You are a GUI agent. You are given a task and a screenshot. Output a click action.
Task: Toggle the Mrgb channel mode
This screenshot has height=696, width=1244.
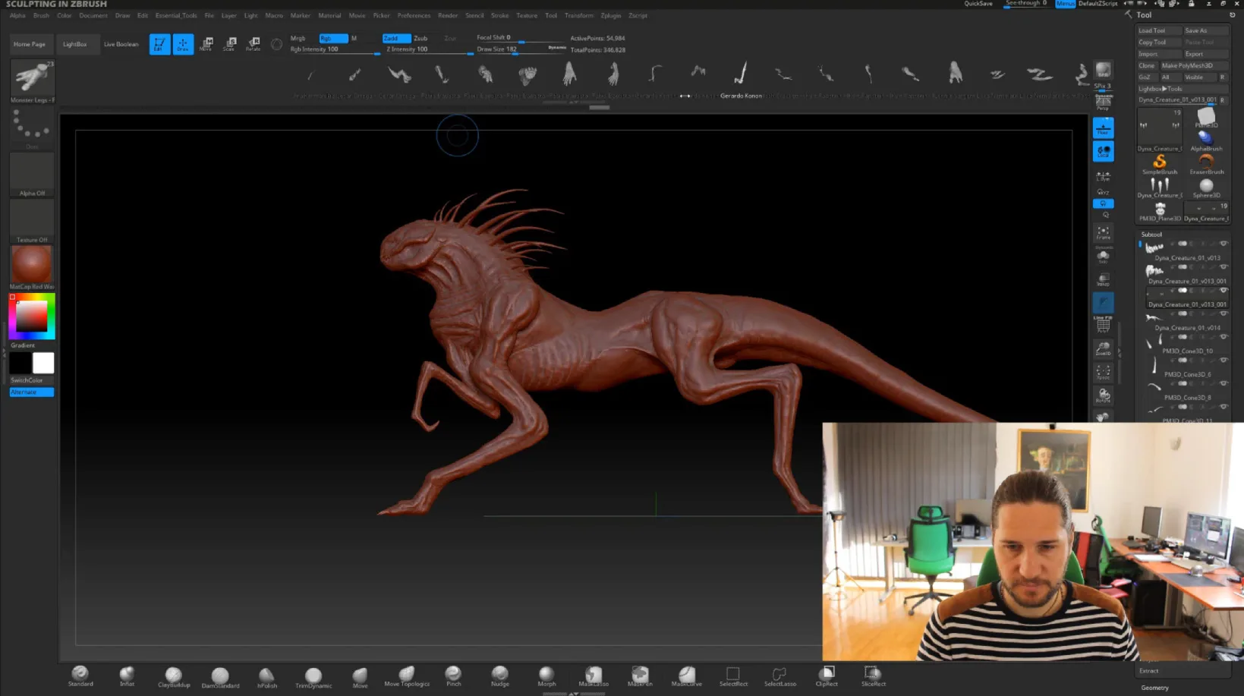pyautogui.click(x=298, y=38)
